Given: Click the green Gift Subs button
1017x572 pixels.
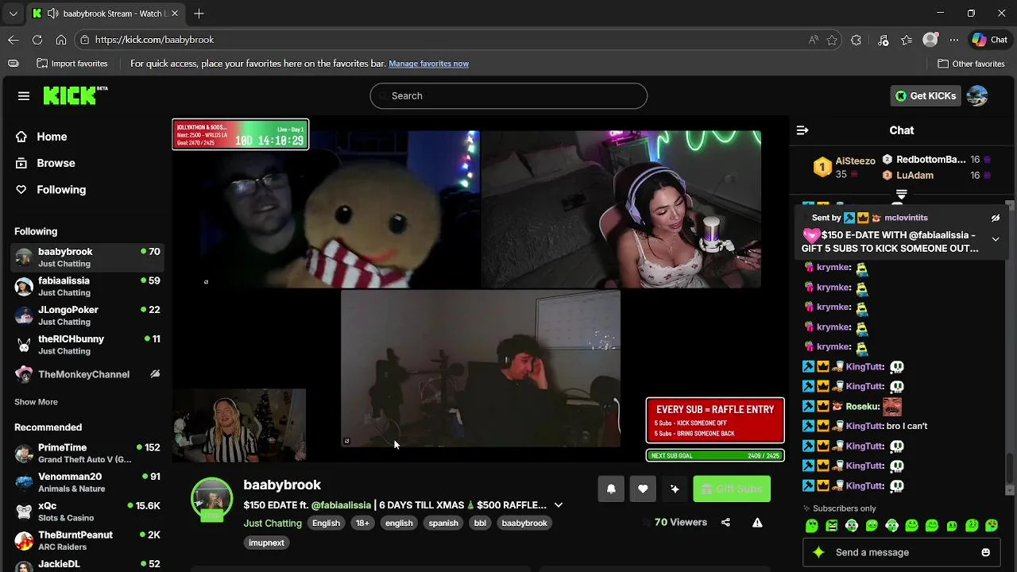Looking at the screenshot, I should 732,489.
